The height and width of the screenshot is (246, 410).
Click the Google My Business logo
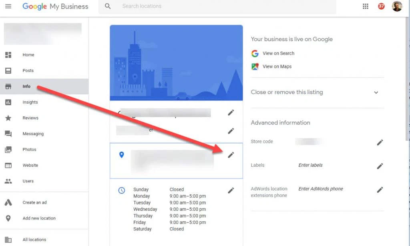tap(55, 6)
